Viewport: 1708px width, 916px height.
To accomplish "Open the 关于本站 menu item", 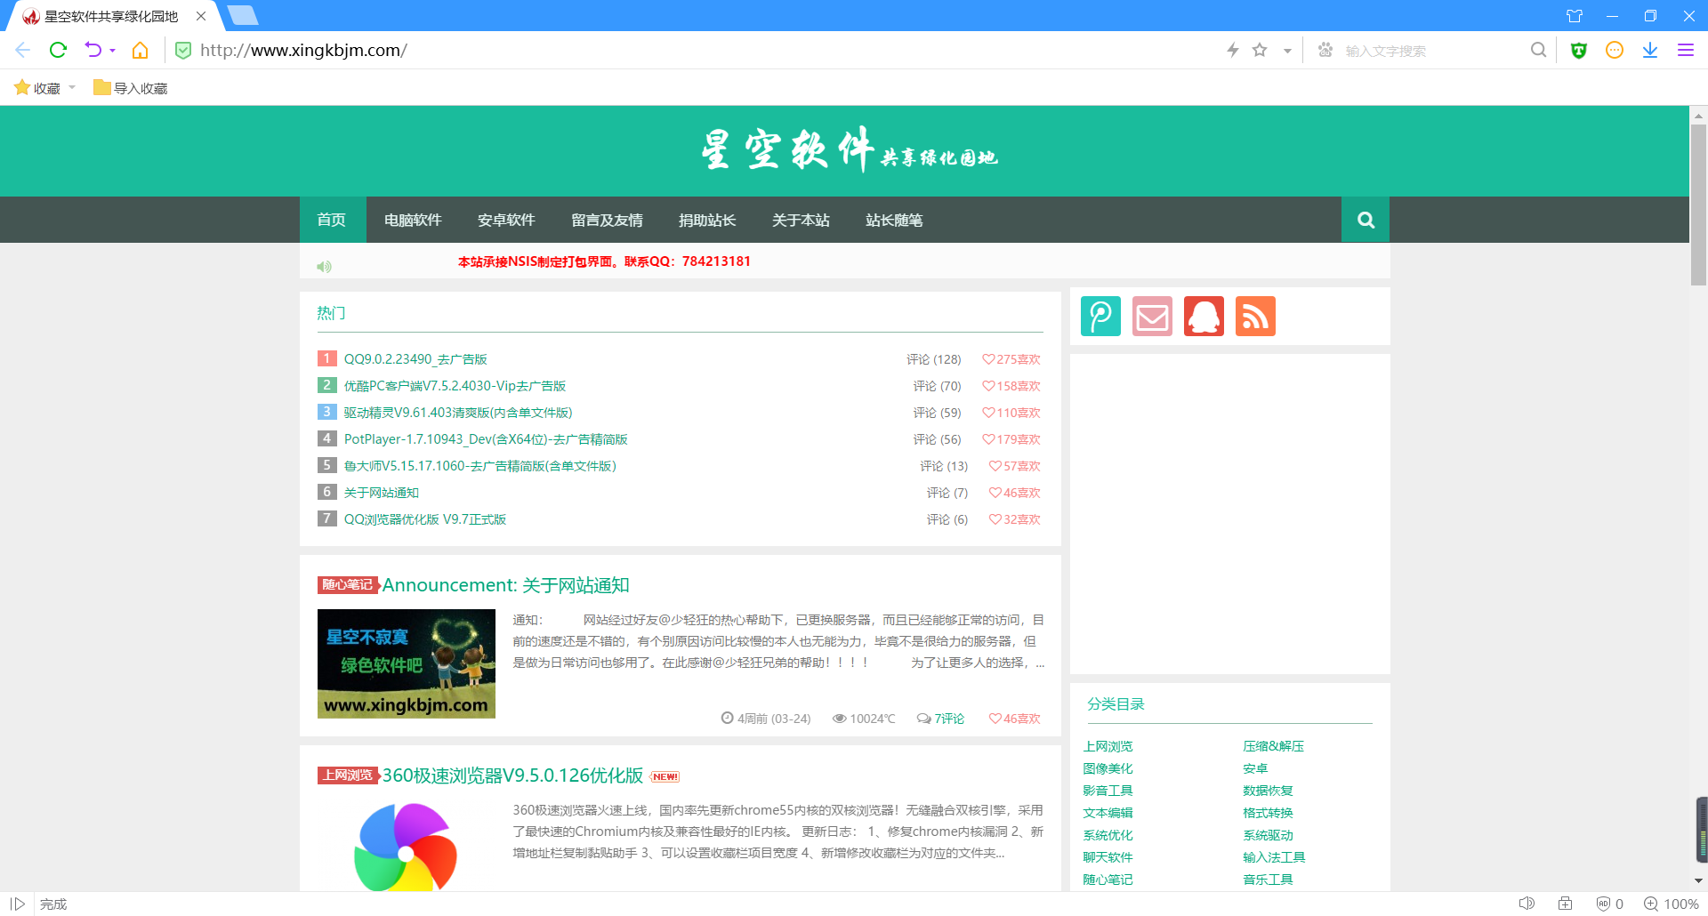I will [801, 220].
